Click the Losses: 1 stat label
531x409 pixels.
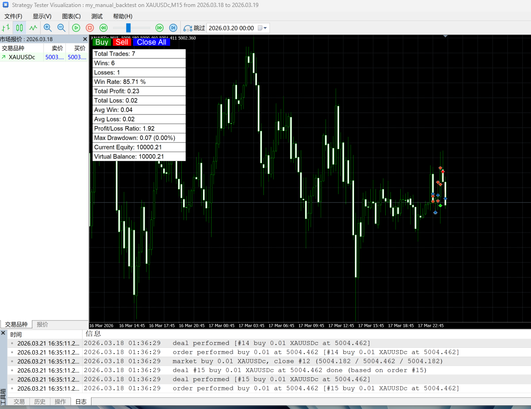click(139, 72)
